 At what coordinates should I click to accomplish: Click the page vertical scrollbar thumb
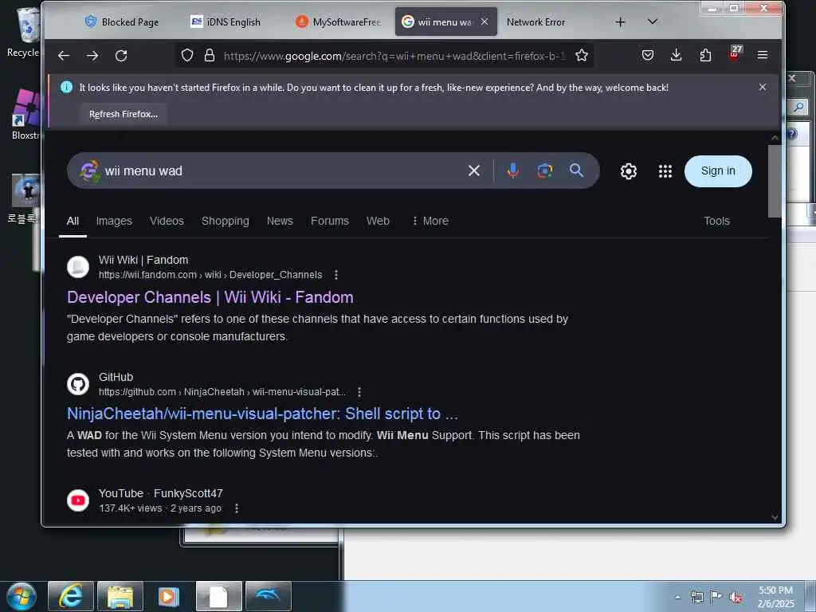pyautogui.click(x=775, y=181)
